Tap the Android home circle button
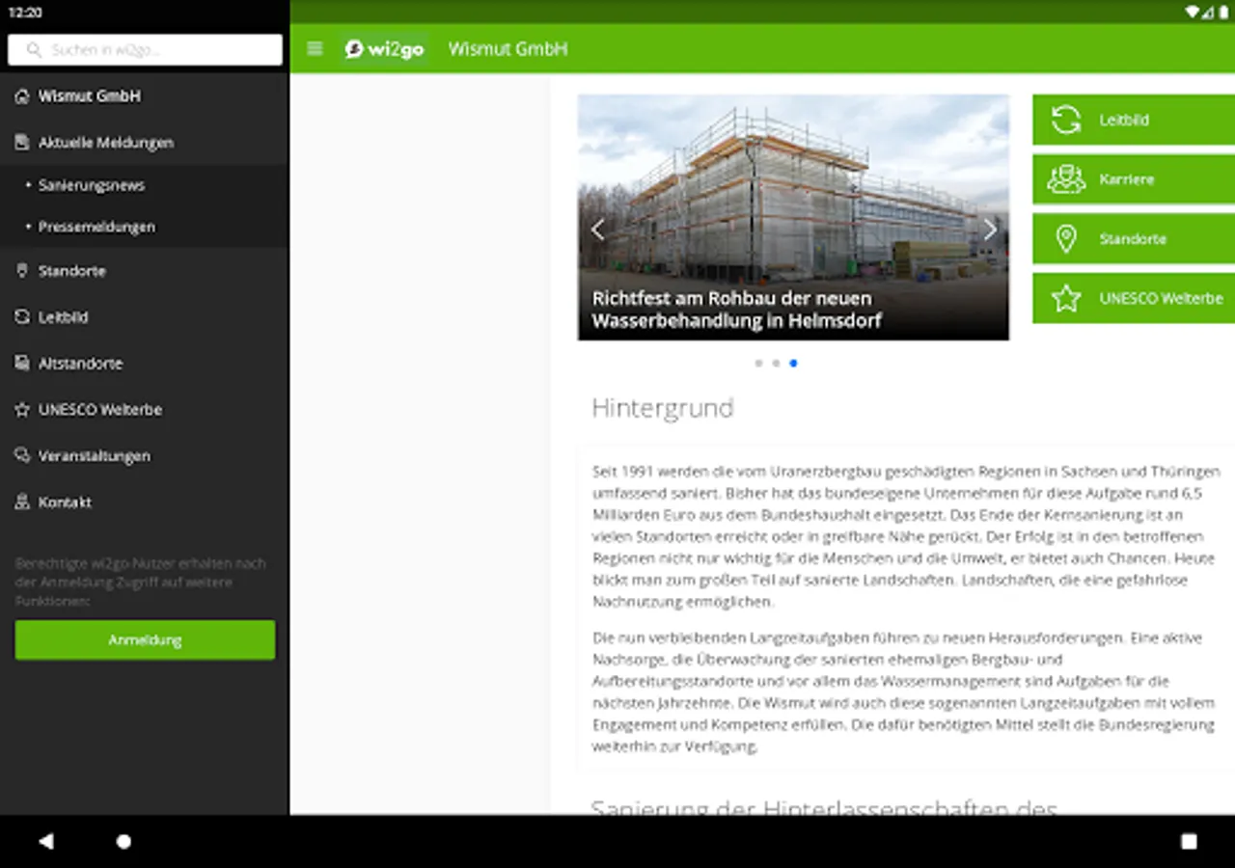The height and width of the screenshot is (868, 1235). click(x=123, y=841)
